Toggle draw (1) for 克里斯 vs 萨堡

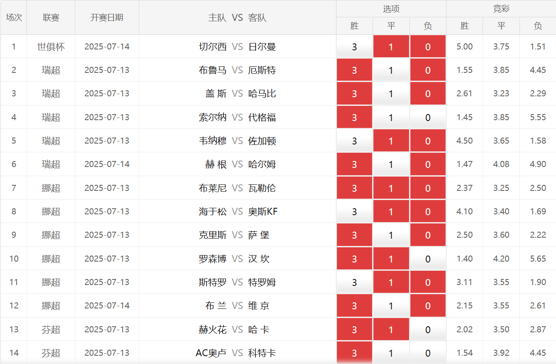pos(391,235)
